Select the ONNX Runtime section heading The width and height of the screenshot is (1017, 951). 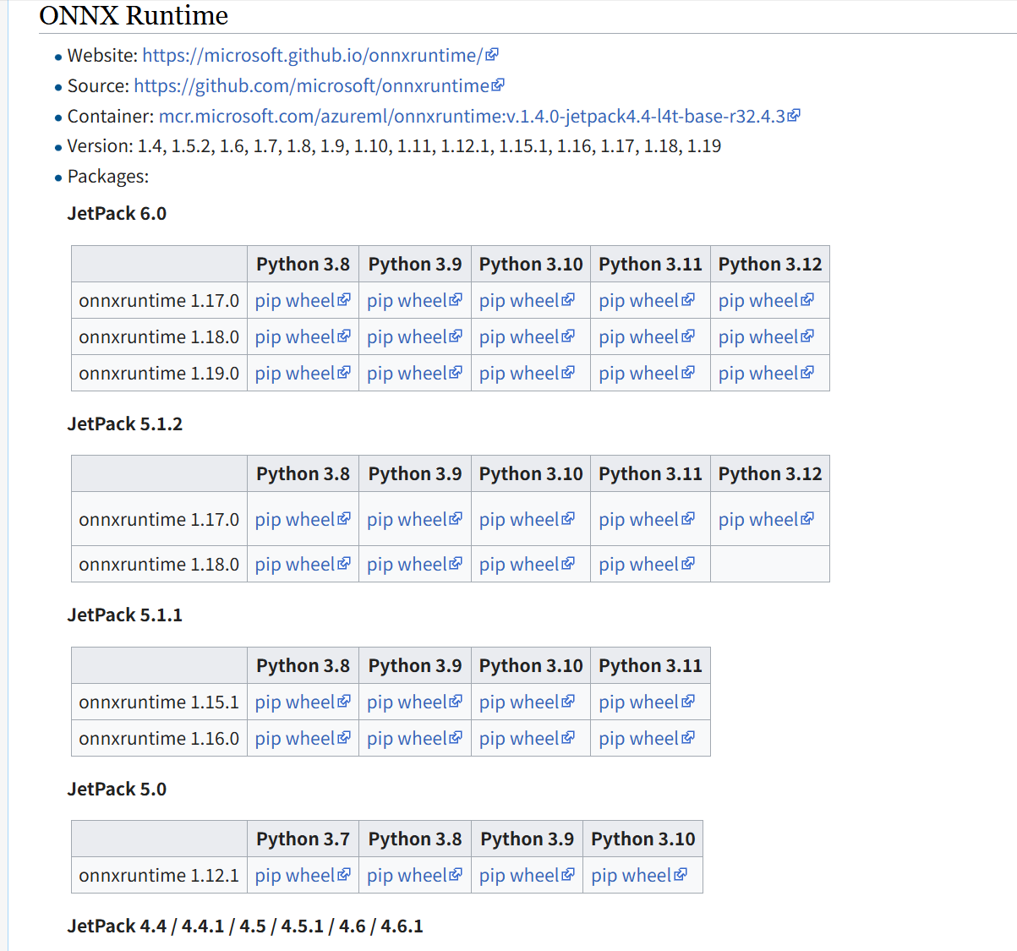point(134,16)
